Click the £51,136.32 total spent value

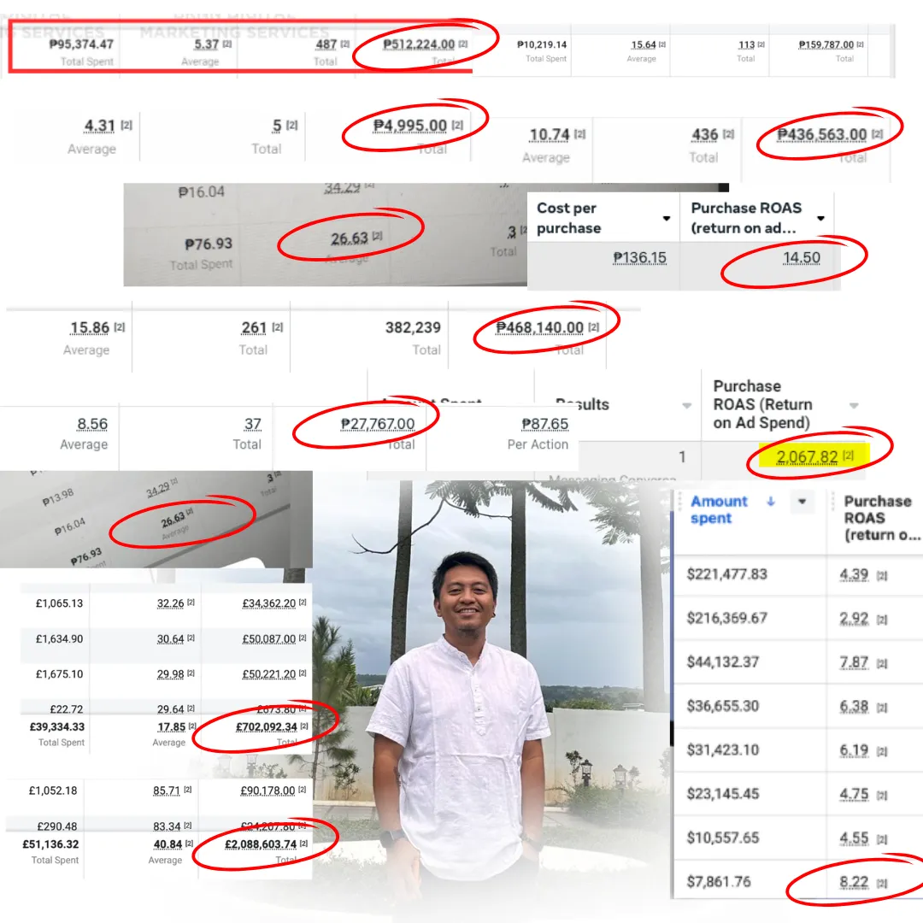[50, 844]
